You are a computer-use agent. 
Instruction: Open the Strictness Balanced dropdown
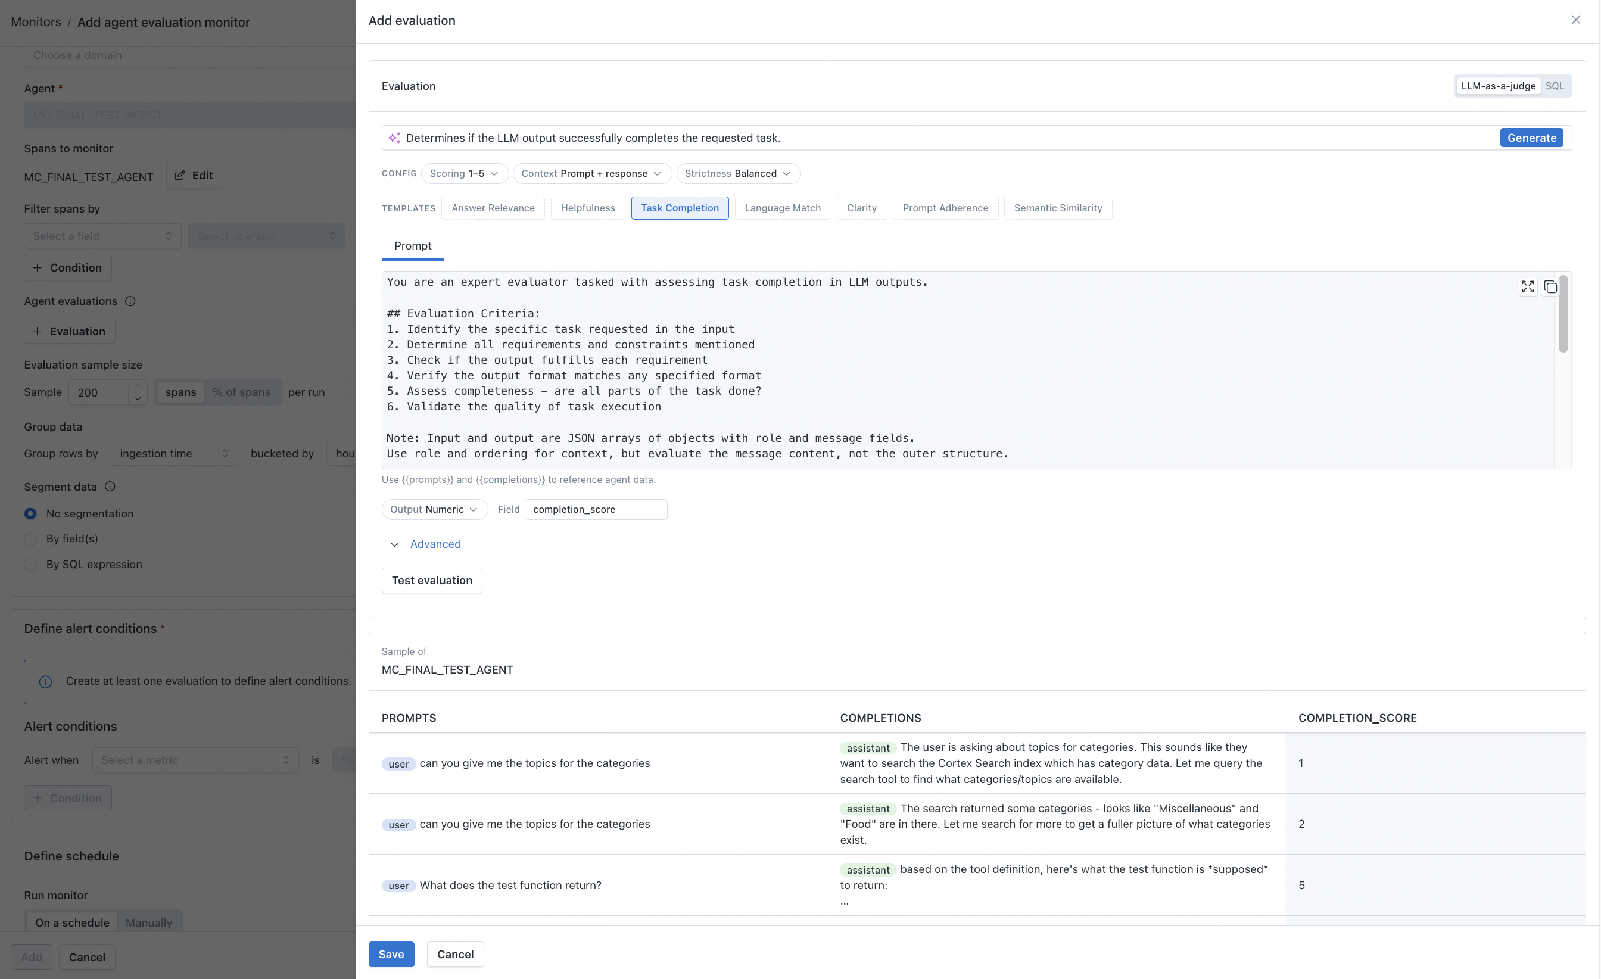pyautogui.click(x=737, y=173)
